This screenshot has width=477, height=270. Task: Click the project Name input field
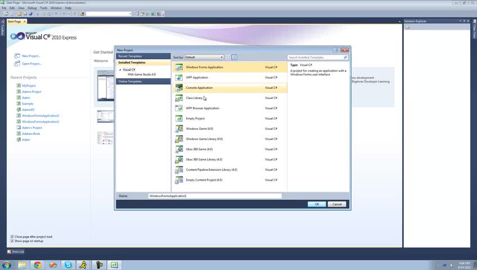(x=215, y=196)
